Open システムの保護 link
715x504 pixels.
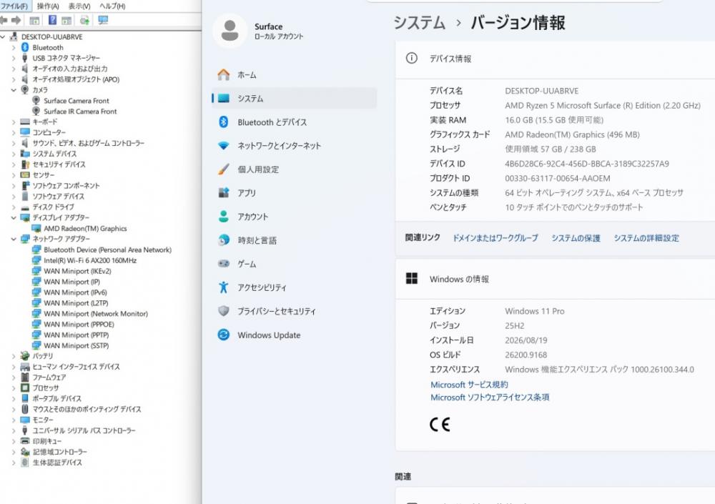coord(576,238)
